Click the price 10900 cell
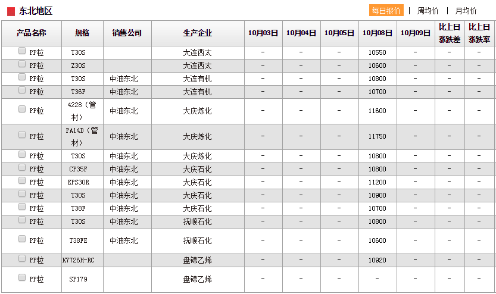This screenshot has width=496, height=294. pos(378,195)
